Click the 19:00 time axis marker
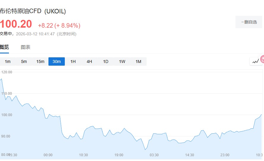 [119, 155]
